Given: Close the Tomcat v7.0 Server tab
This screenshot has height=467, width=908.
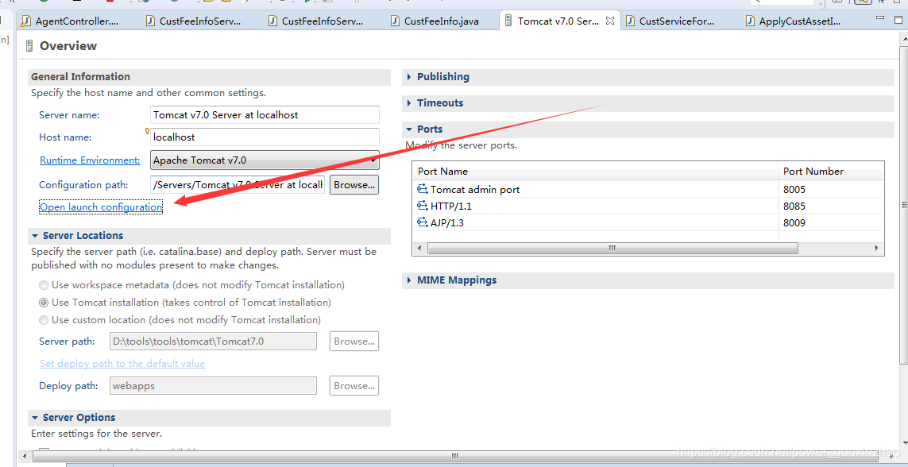Looking at the screenshot, I should pyautogui.click(x=610, y=21).
